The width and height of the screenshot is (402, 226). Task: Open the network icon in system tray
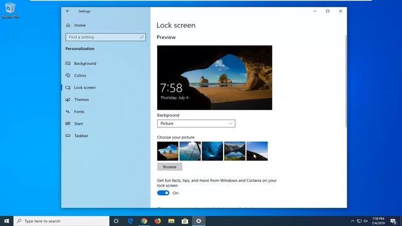(359, 221)
